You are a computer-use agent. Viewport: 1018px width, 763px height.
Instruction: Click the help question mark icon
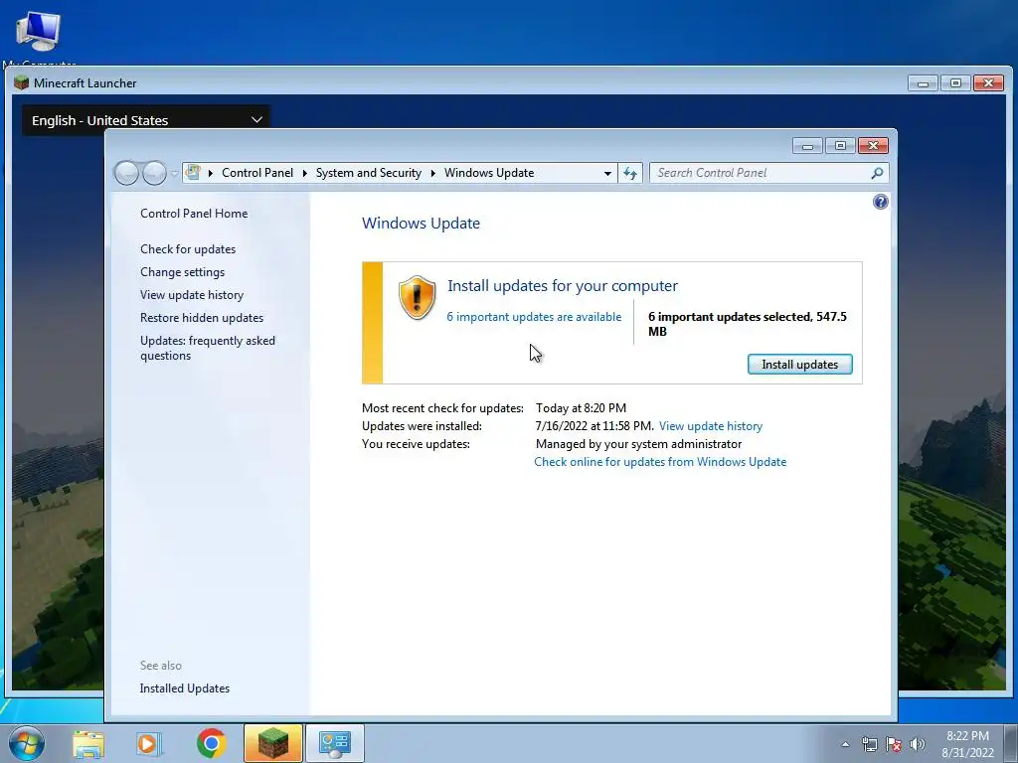pyautogui.click(x=881, y=202)
